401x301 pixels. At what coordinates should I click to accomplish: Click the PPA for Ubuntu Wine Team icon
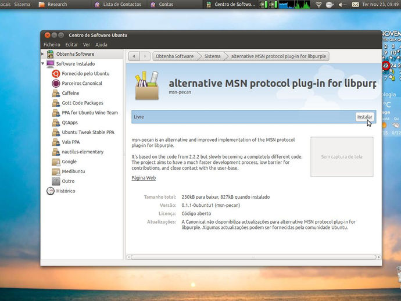tap(56, 113)
